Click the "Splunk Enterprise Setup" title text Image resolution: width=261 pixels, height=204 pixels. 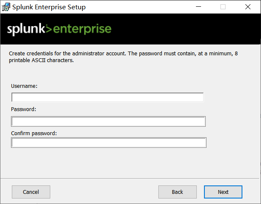(49, 7)
